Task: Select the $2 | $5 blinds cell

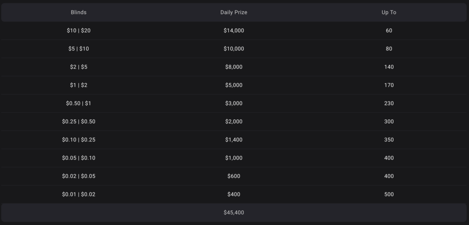Action: [x=79, y=67]
